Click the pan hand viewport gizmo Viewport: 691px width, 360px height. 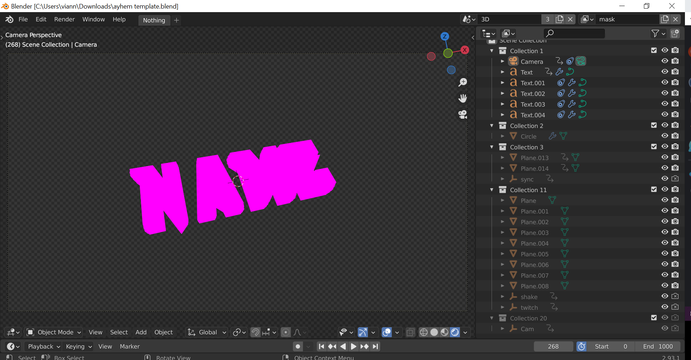coord(463,98)
